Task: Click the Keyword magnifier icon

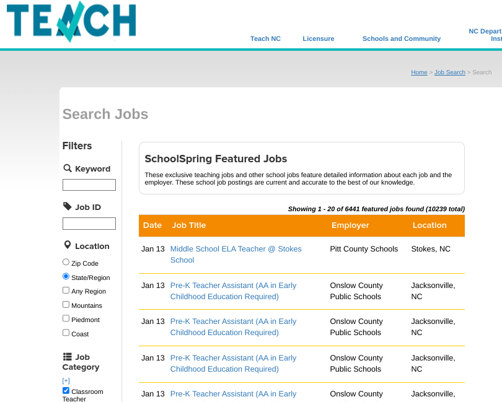Action: 68,168
